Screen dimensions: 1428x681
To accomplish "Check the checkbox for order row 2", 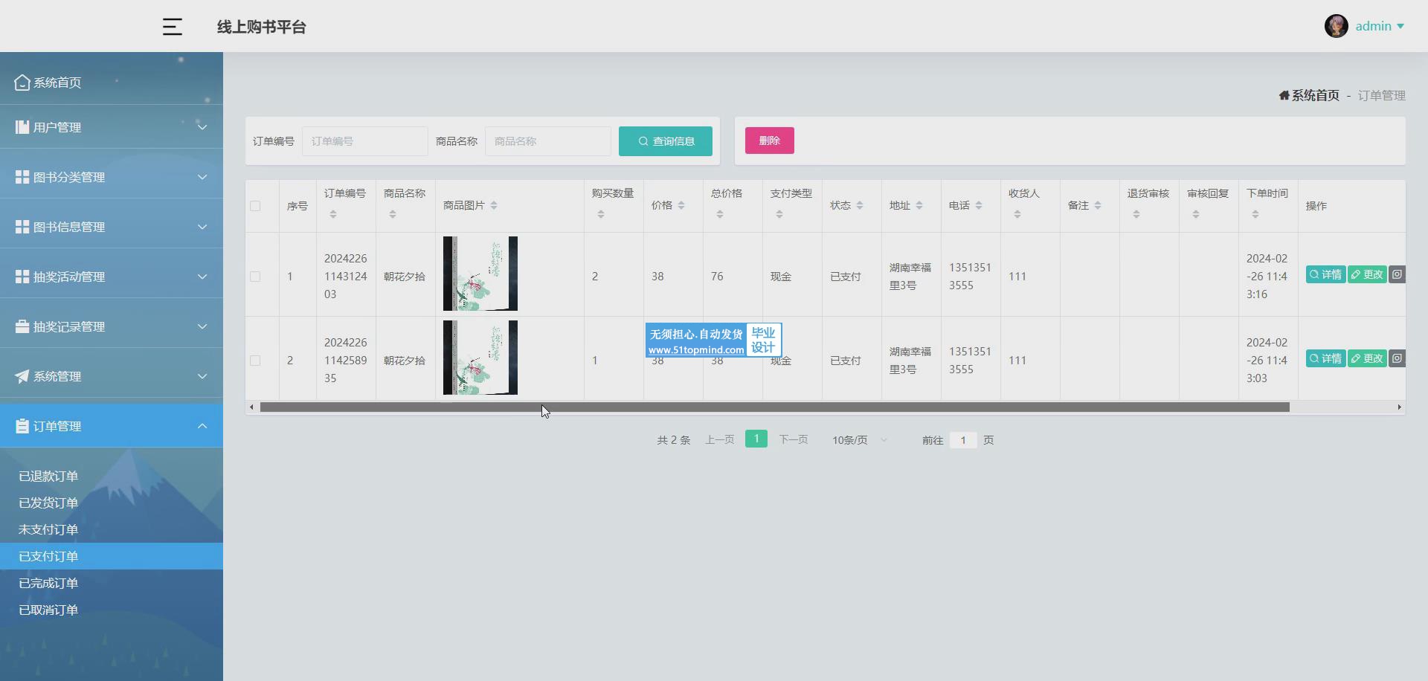I will tap(255, 361).
